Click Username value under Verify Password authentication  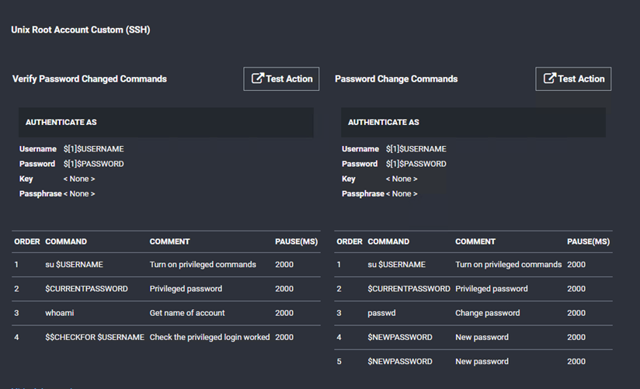[93, 149]
